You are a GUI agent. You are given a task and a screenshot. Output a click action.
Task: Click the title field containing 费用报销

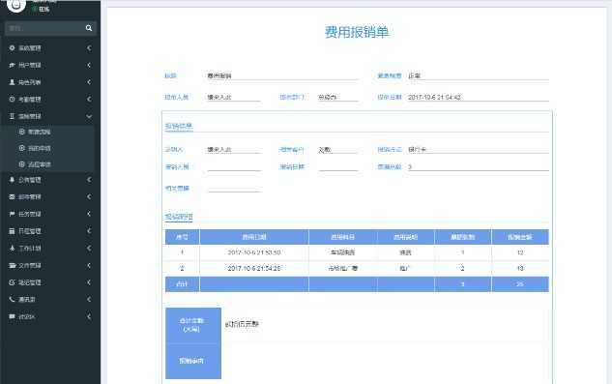coord(282,75)
